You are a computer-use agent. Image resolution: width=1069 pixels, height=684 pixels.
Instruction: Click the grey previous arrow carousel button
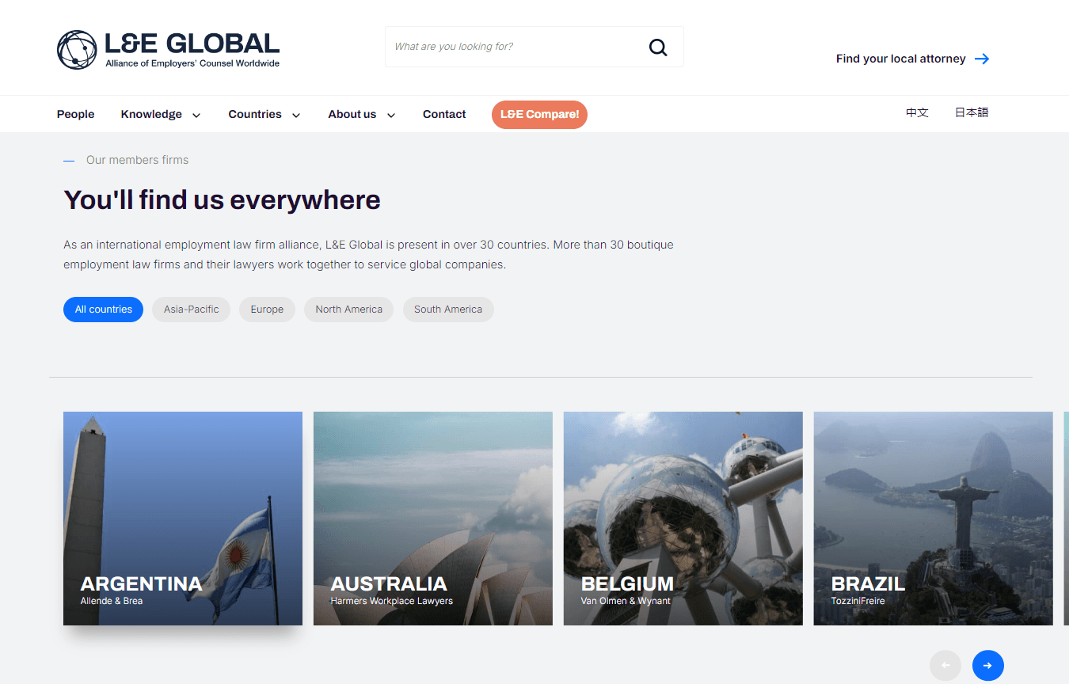click(945, 666)
